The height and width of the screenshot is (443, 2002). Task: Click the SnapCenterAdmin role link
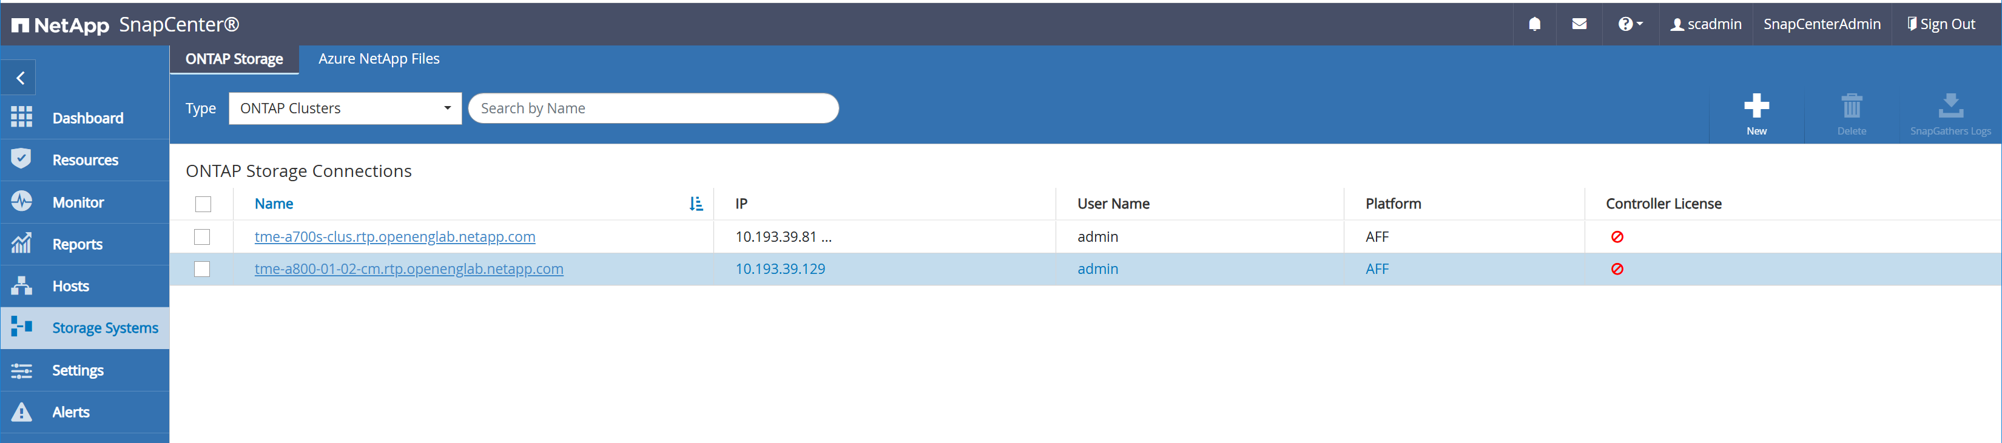[x=1822, y=24]
